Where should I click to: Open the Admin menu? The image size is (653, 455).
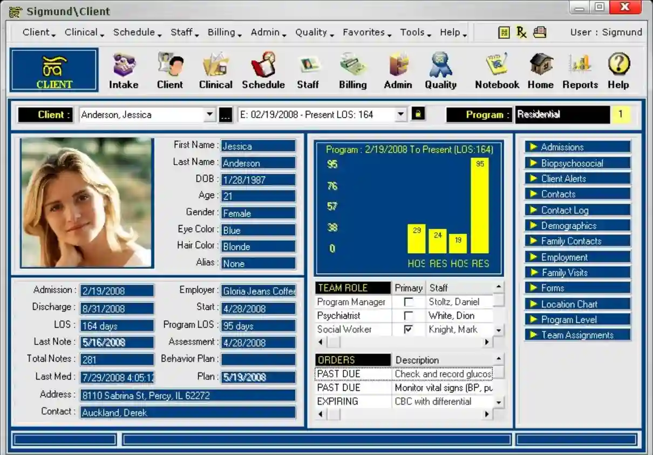tap(266, 32)
